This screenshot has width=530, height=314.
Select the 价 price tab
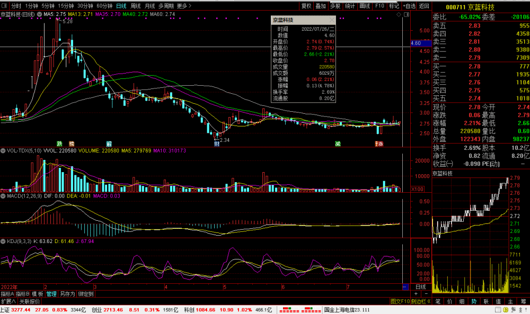(x=449, y=301)
